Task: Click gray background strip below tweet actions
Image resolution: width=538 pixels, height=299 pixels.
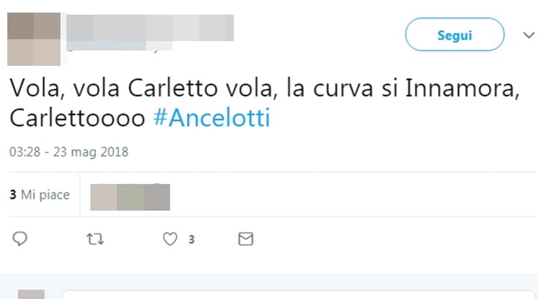Action: point(269,281)
